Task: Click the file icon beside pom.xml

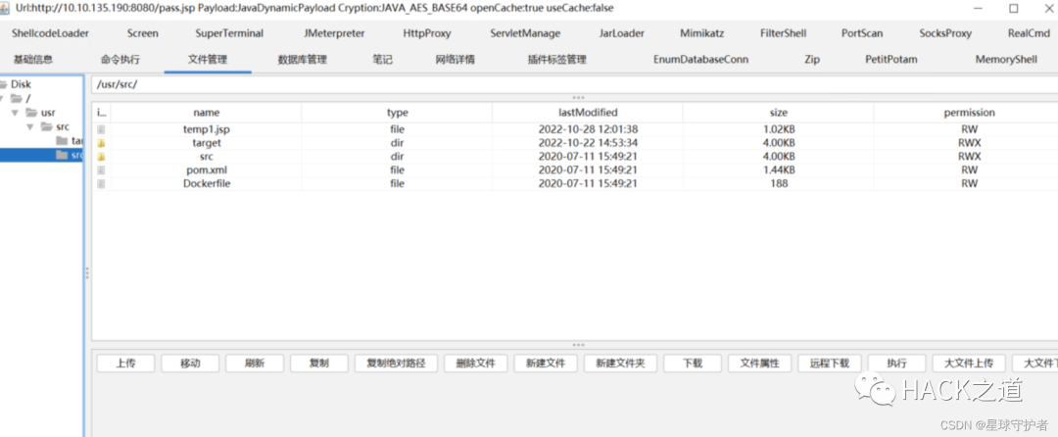Action: (x=101, y=170)
